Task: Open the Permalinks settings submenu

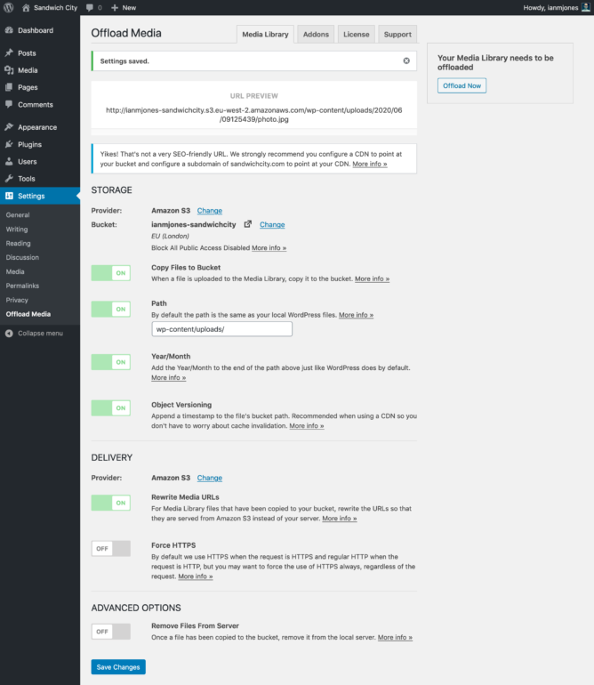Action: [22, 286]
